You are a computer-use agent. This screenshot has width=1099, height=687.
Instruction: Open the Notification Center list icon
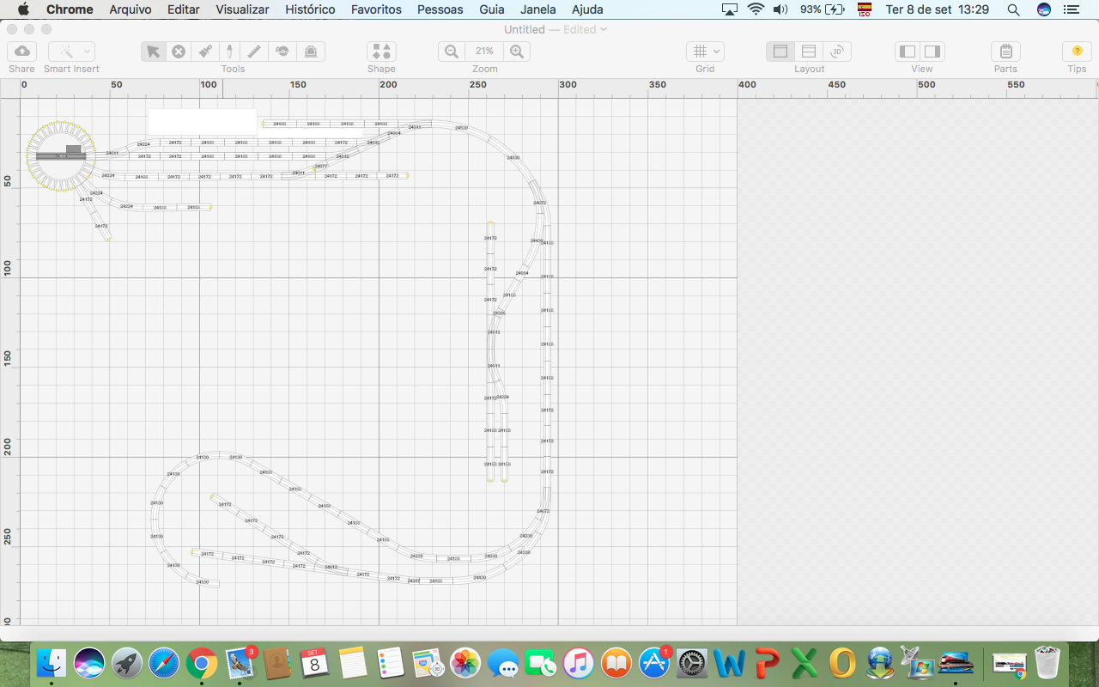(1070, 9)
